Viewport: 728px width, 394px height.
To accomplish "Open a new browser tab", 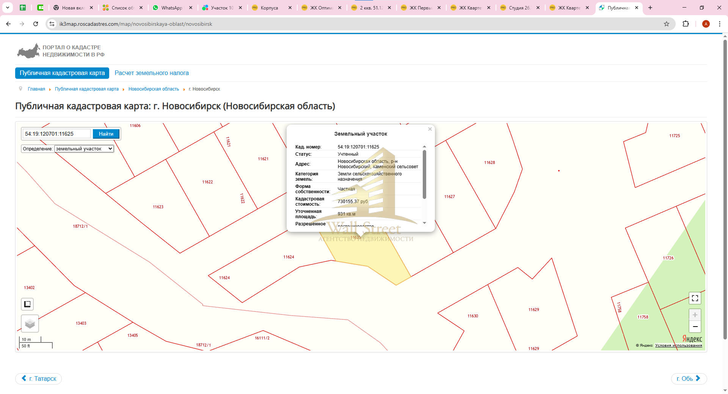I will pyautogui.click(x=650, y=8).
